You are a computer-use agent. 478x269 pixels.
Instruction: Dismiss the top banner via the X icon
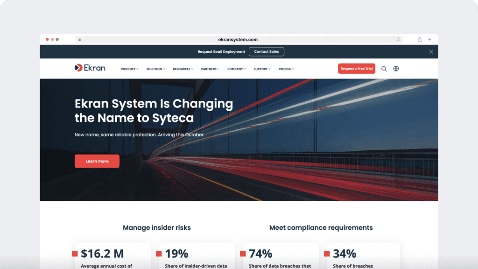(431, 51)
